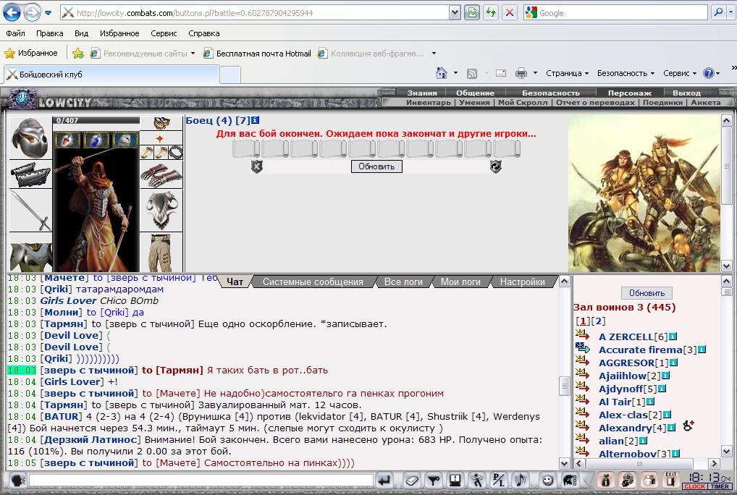Screen dimensions: 737x495
Task: Click the shield equipment slot
Action: (161, 211)
